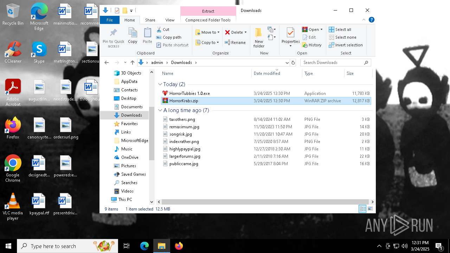450x253 pixels.
Task: Click Select all in the ribbon
Action: (340, 30)
